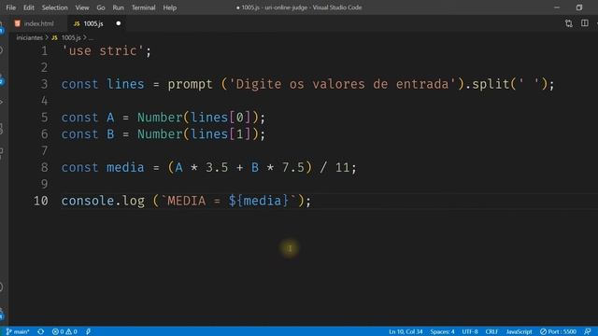Change file encoding UTF-8
The width and height of the screenshot is (598, 336).
click(470, 331)
